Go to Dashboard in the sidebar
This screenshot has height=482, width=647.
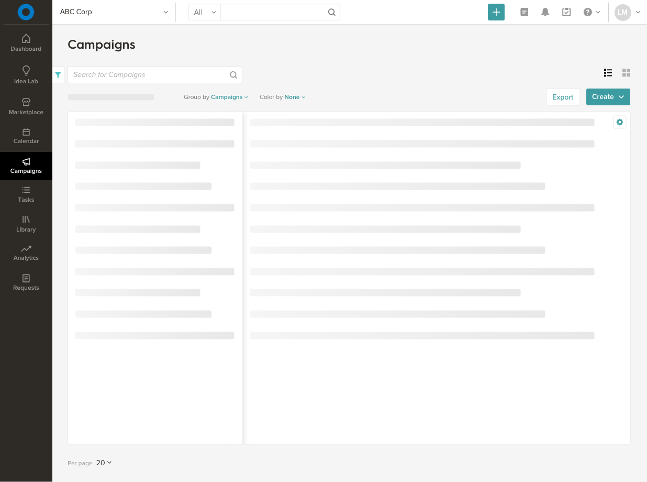pyautogui.click(x=26, y=43)
